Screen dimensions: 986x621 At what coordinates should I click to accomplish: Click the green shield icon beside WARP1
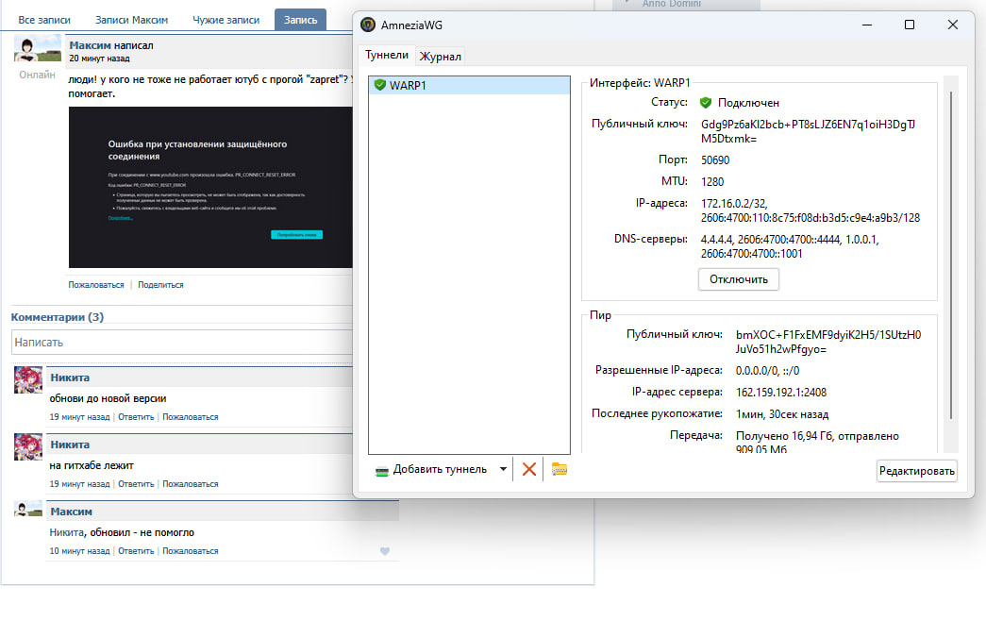pyautogui.click(x=380, y=85)
